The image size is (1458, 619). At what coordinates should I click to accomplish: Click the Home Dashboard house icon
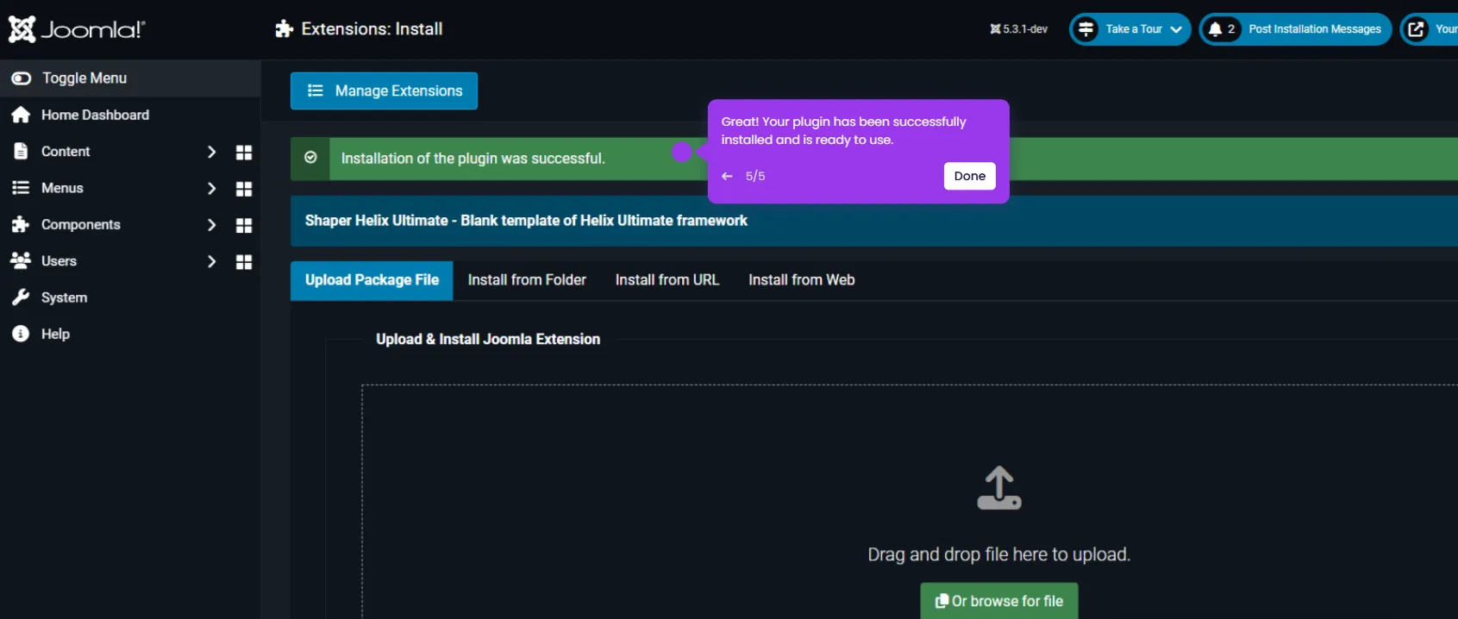pos(21,115)
